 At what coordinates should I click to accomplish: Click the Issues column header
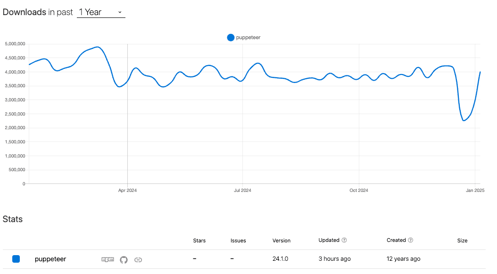(238, 241)
